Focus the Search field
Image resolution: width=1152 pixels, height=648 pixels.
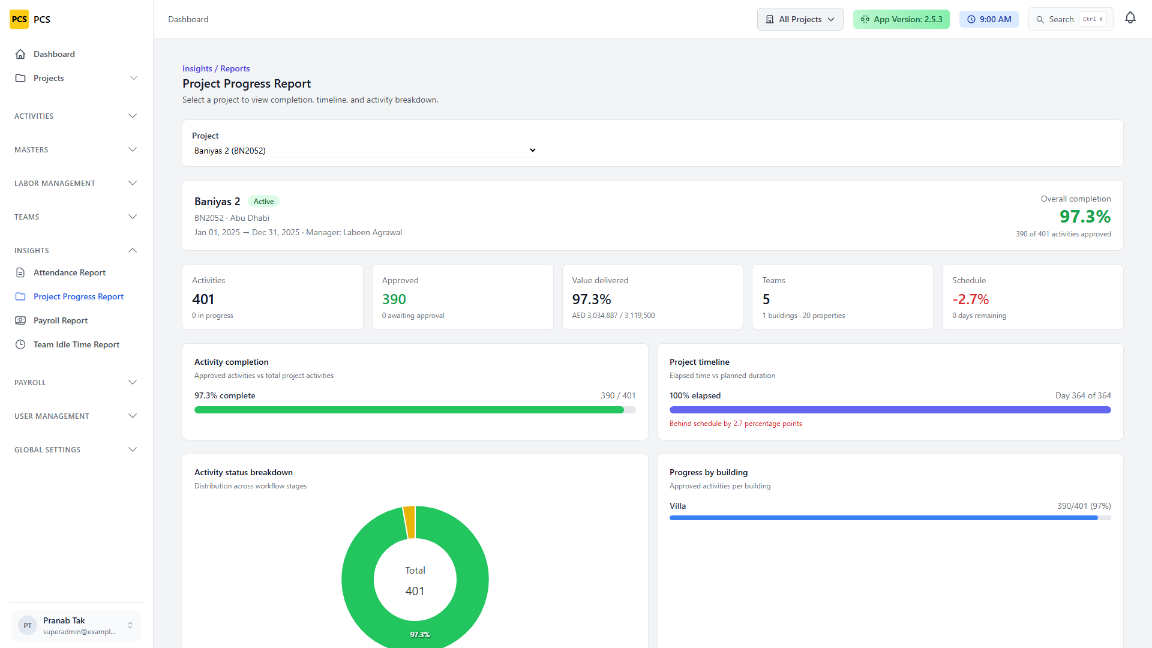[x=1071, y=19]
